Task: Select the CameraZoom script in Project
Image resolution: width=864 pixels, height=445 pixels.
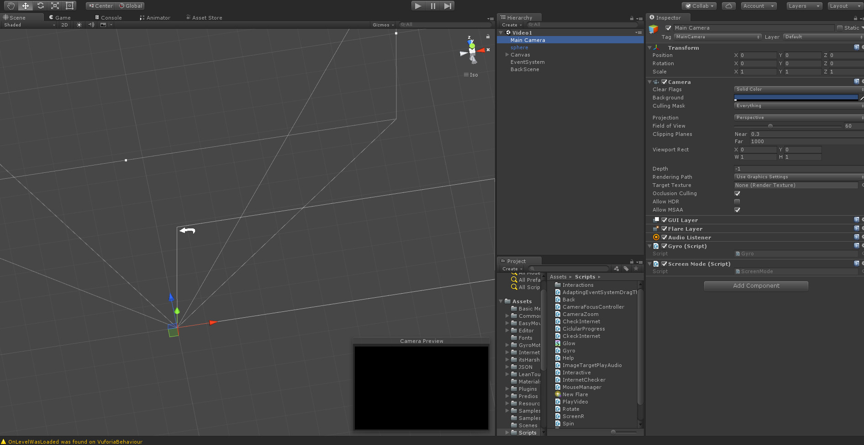Action: (x=580, y=314)
